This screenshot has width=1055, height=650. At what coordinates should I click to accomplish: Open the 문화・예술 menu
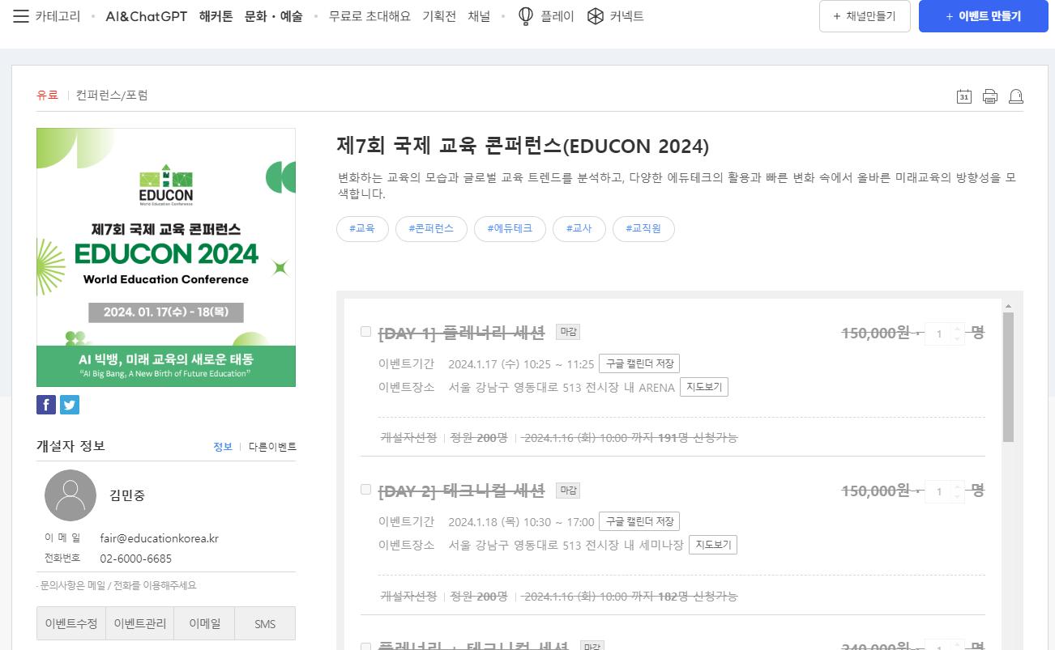(x=274, y=16)
